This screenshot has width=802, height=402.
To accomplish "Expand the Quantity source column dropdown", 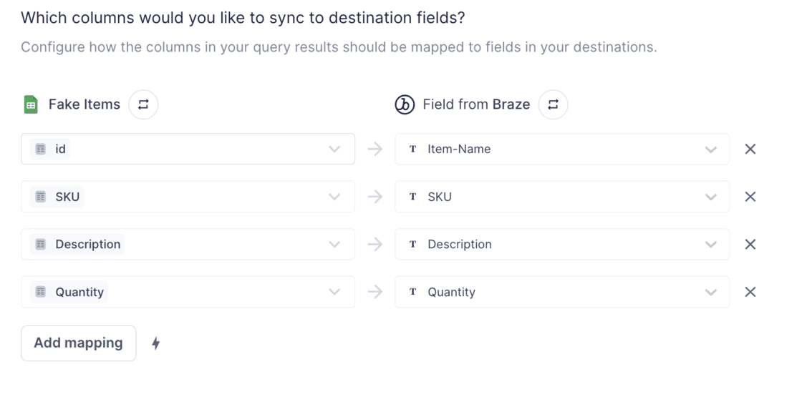I will [x=334, y=292].
